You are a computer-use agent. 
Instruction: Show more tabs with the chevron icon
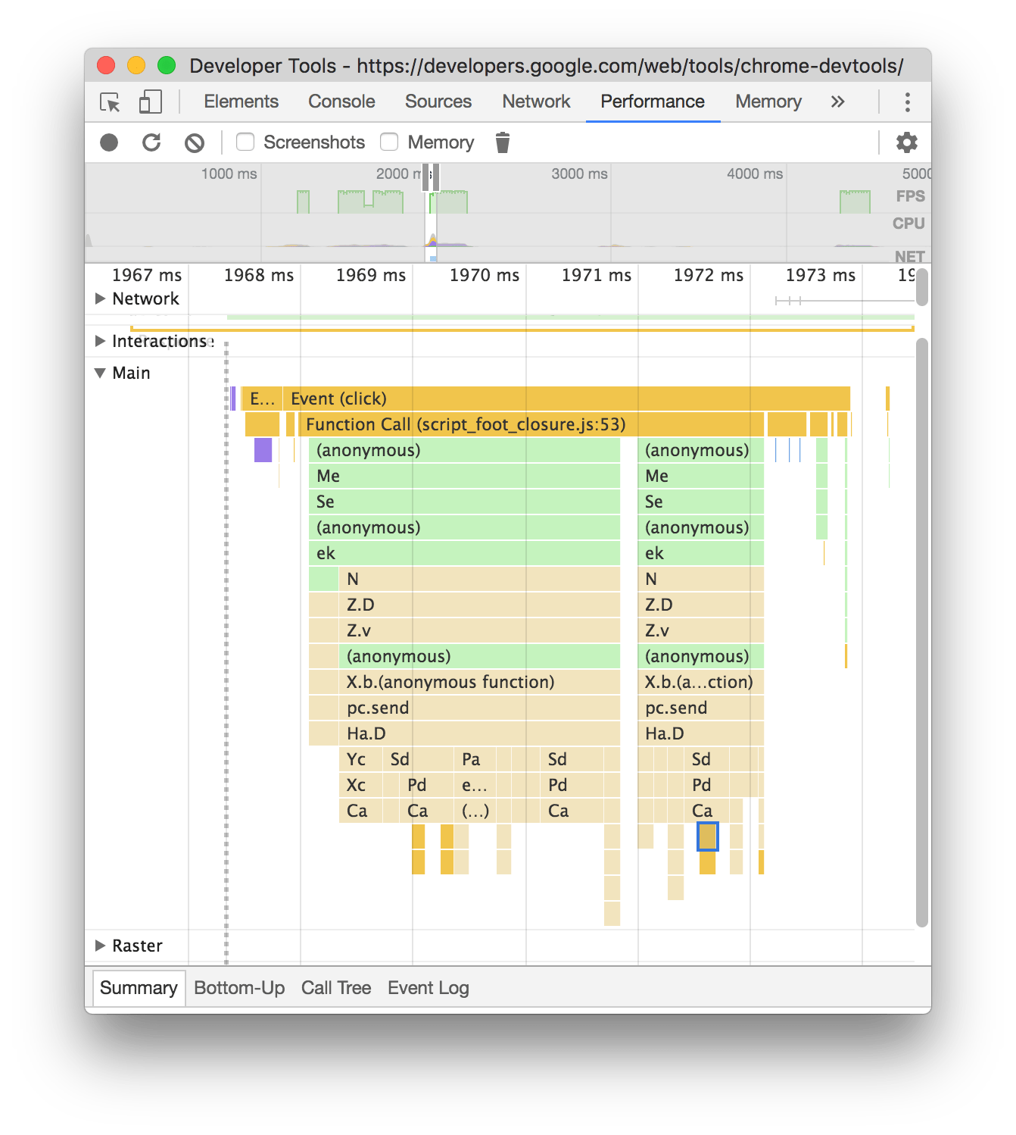(837, 102)
